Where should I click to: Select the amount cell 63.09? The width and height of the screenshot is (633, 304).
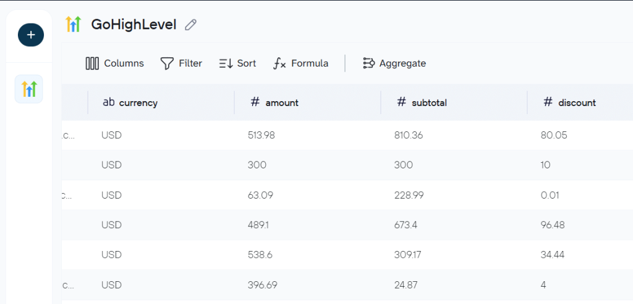click(x=260, y=195)
